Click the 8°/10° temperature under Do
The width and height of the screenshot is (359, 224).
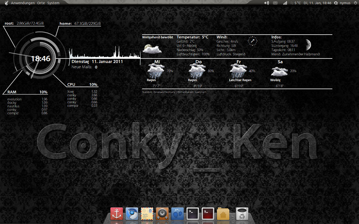[x=198, y=86]
